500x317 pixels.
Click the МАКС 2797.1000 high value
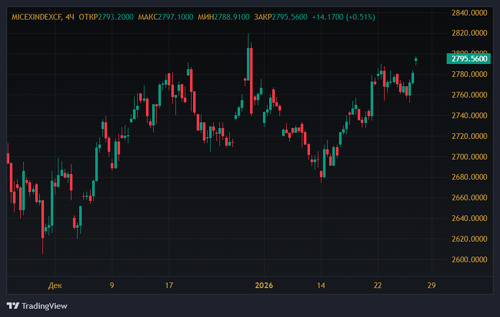pyautogui.click(x=166, y=17)
